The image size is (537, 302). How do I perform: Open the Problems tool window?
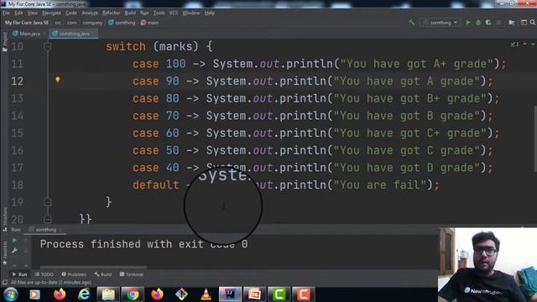coord(74,274)
